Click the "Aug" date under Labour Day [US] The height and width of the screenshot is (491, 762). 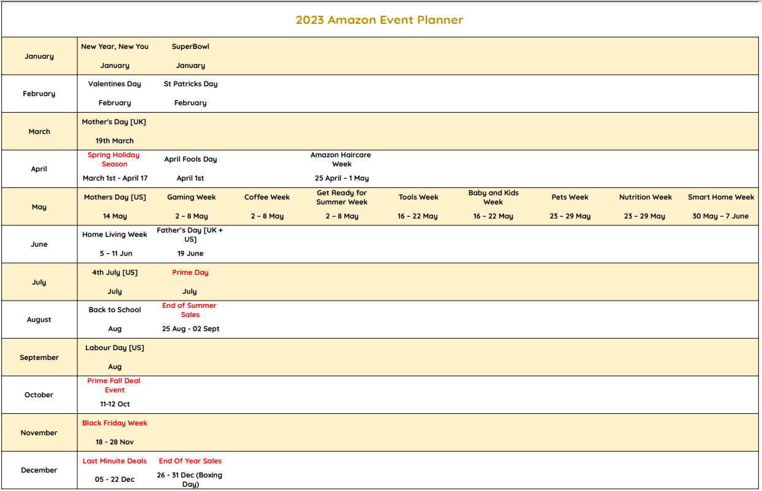pos(115,367)
